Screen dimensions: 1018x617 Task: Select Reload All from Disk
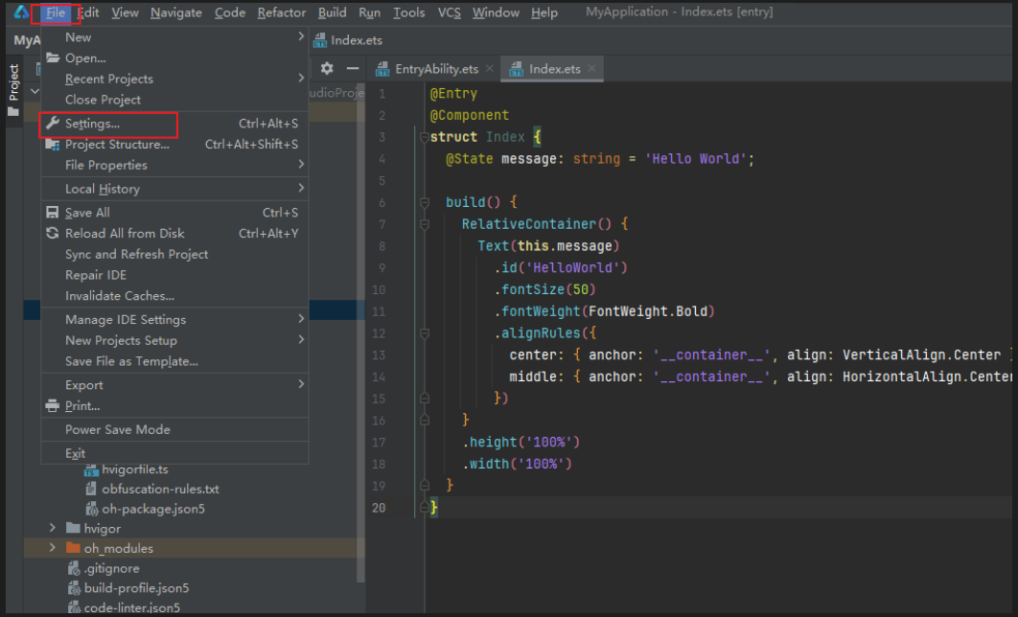[174, 234]
